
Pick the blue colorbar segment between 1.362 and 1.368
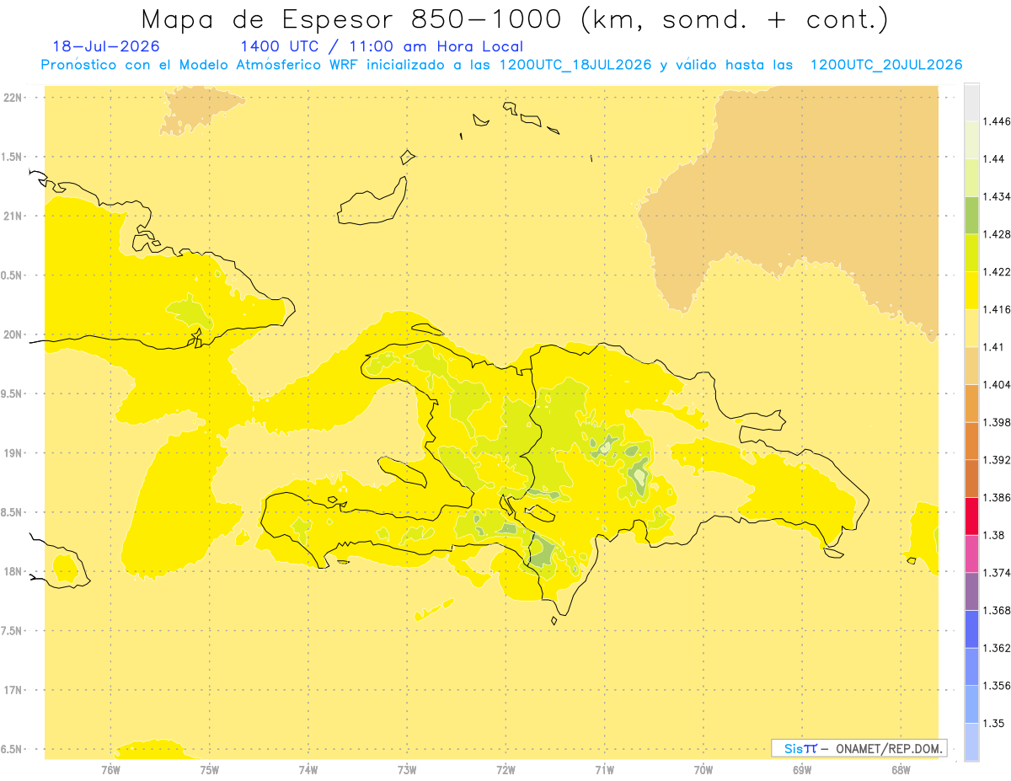coord(971,629)
